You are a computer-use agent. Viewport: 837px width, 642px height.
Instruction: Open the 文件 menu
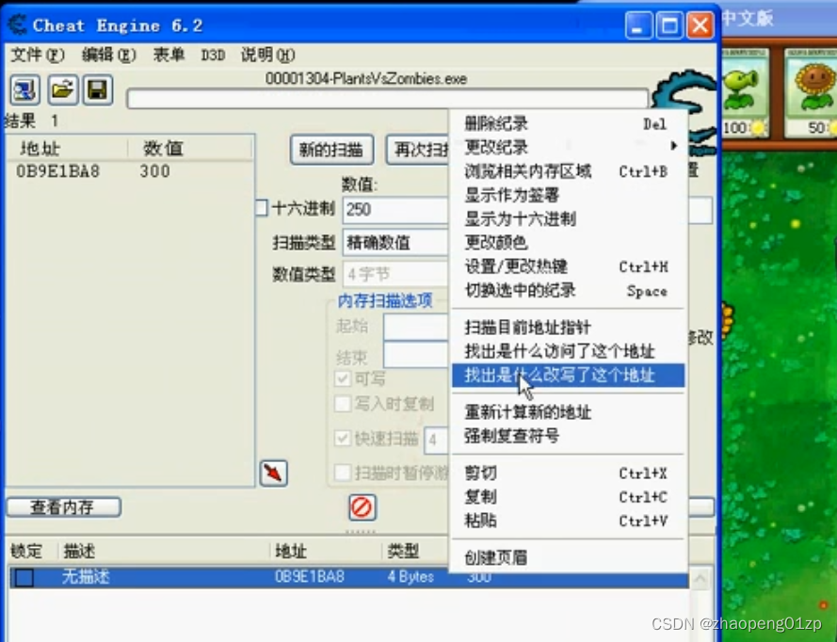click(x=38, y=55)
